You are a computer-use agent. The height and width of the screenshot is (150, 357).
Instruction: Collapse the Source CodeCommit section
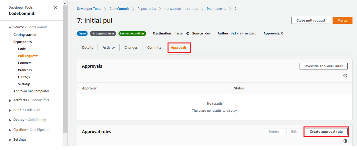(x=10, y=27)
